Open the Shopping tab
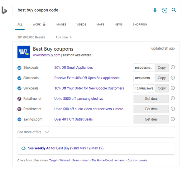The width and height of the screenshot is (187, 169). [x=140, y=24]
